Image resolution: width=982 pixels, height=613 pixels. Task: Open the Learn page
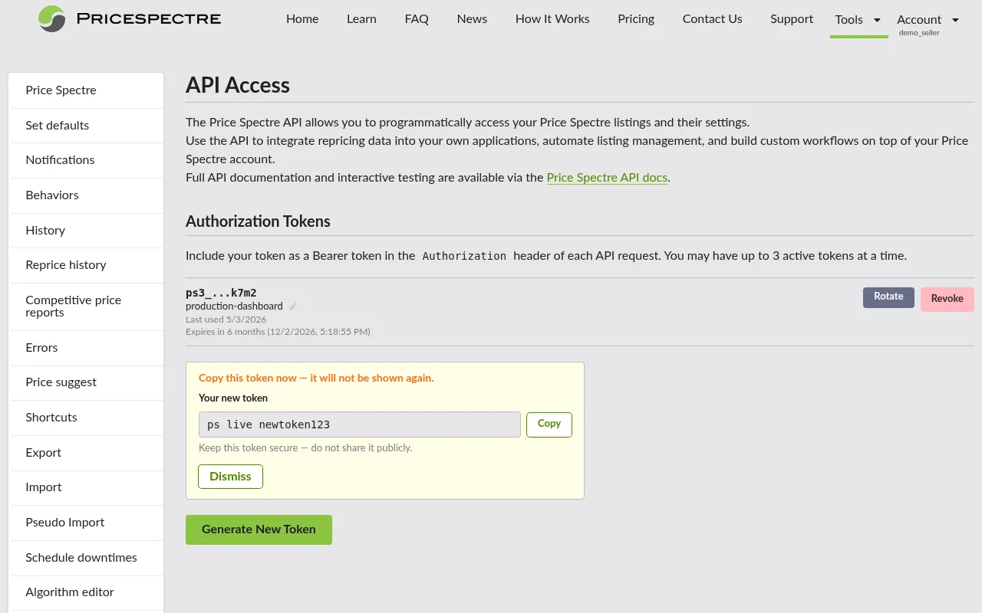tap(361, 19)
